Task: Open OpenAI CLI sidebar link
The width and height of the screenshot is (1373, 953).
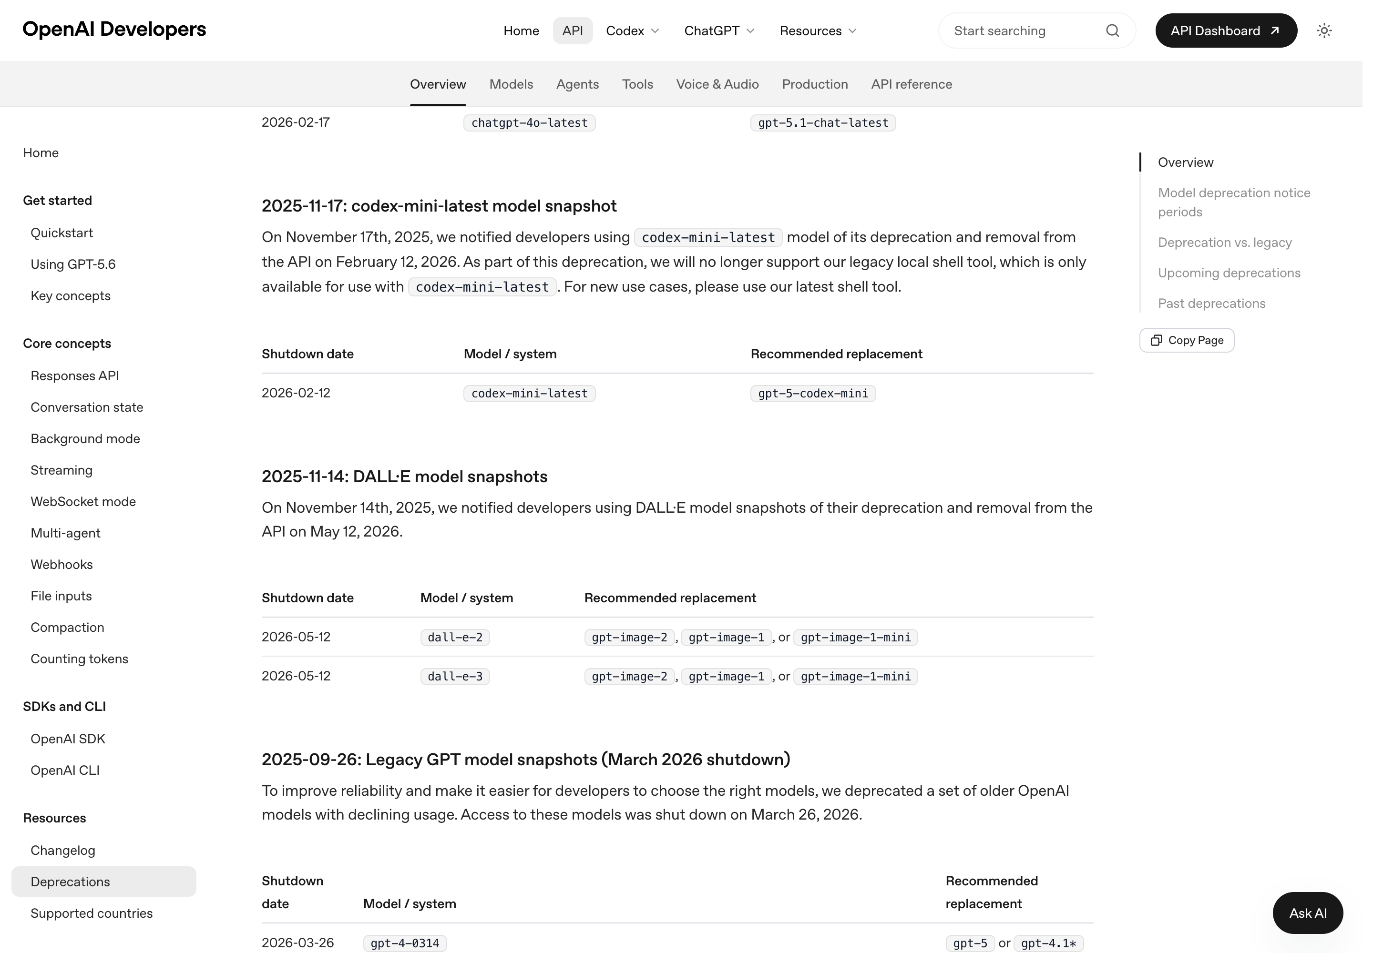Action: point(65,771)
